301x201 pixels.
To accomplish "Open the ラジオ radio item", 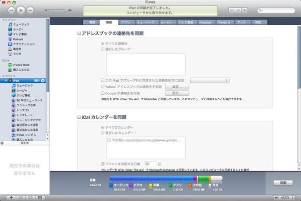I will [x=15, y=54].
